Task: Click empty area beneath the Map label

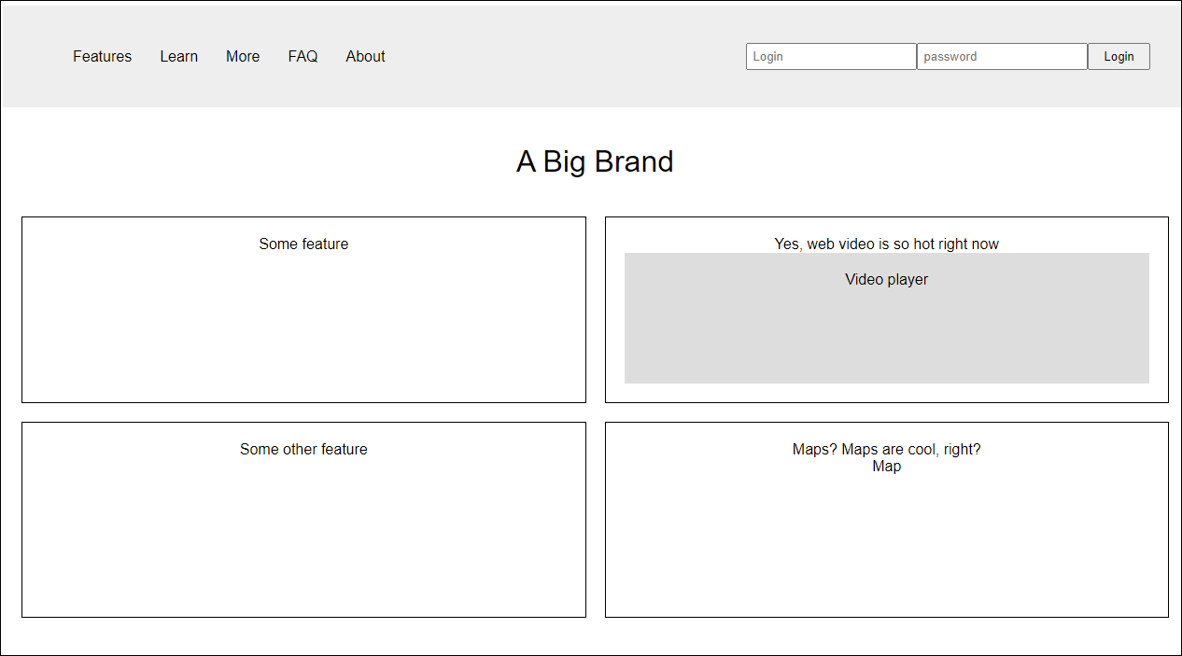Action: pos(886,551)
